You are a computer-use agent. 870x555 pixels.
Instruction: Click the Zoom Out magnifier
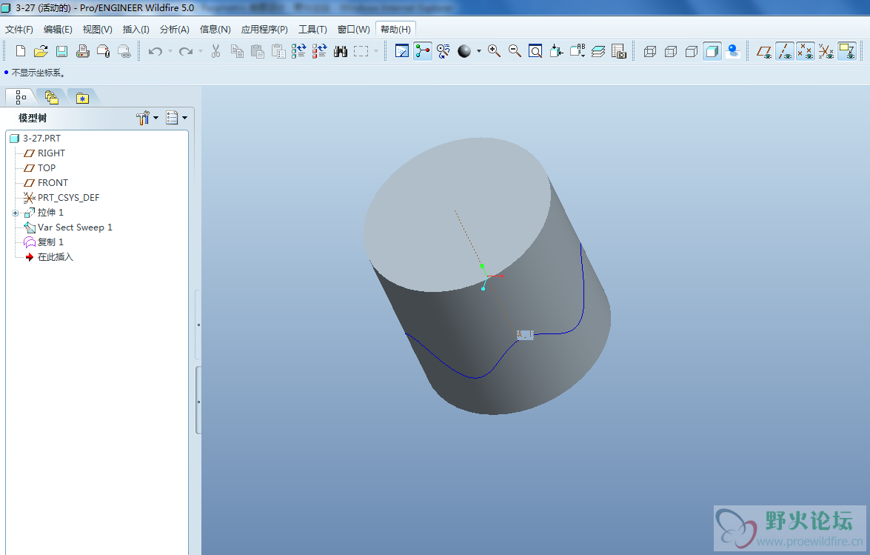(x=515, y=52)
